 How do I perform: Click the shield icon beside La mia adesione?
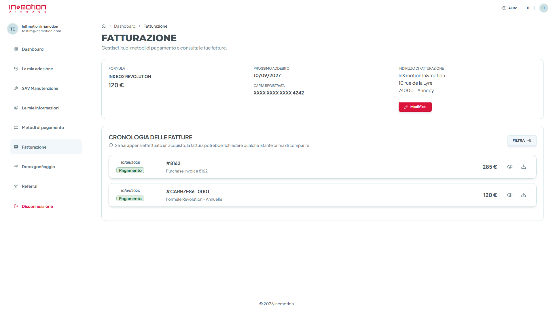pos(16,69)
